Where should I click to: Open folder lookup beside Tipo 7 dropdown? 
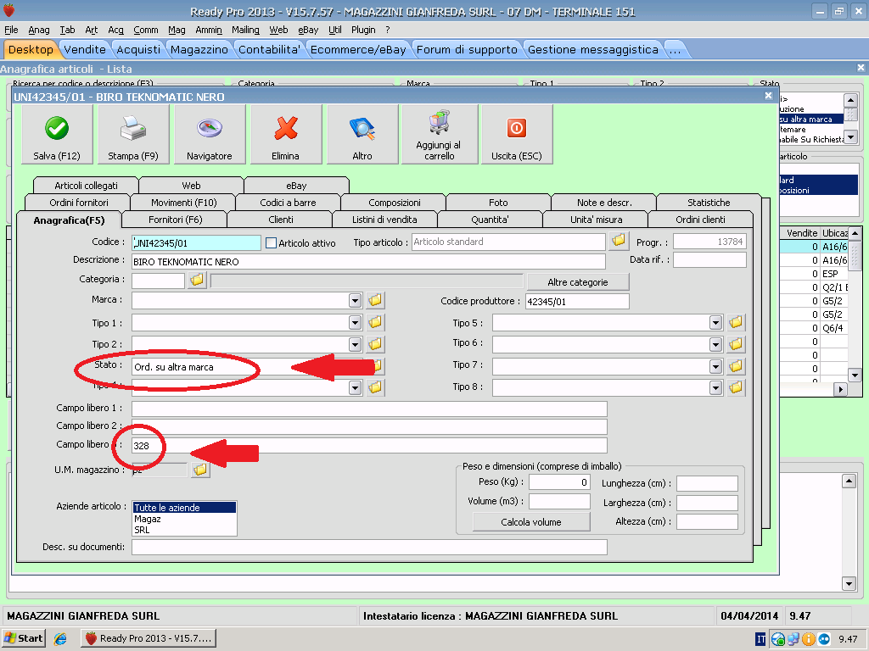pyautogui.click(x=736, y=366)
